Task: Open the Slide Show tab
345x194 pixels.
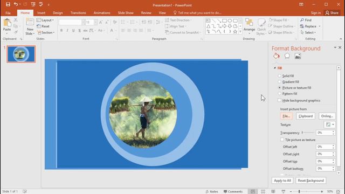Action: tap(126, 13)
